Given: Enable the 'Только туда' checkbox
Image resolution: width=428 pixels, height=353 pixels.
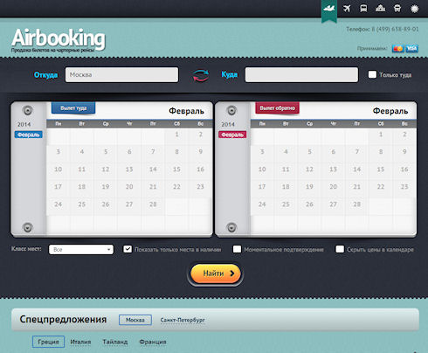Looking at the screenshot, I should click(372, 74).
